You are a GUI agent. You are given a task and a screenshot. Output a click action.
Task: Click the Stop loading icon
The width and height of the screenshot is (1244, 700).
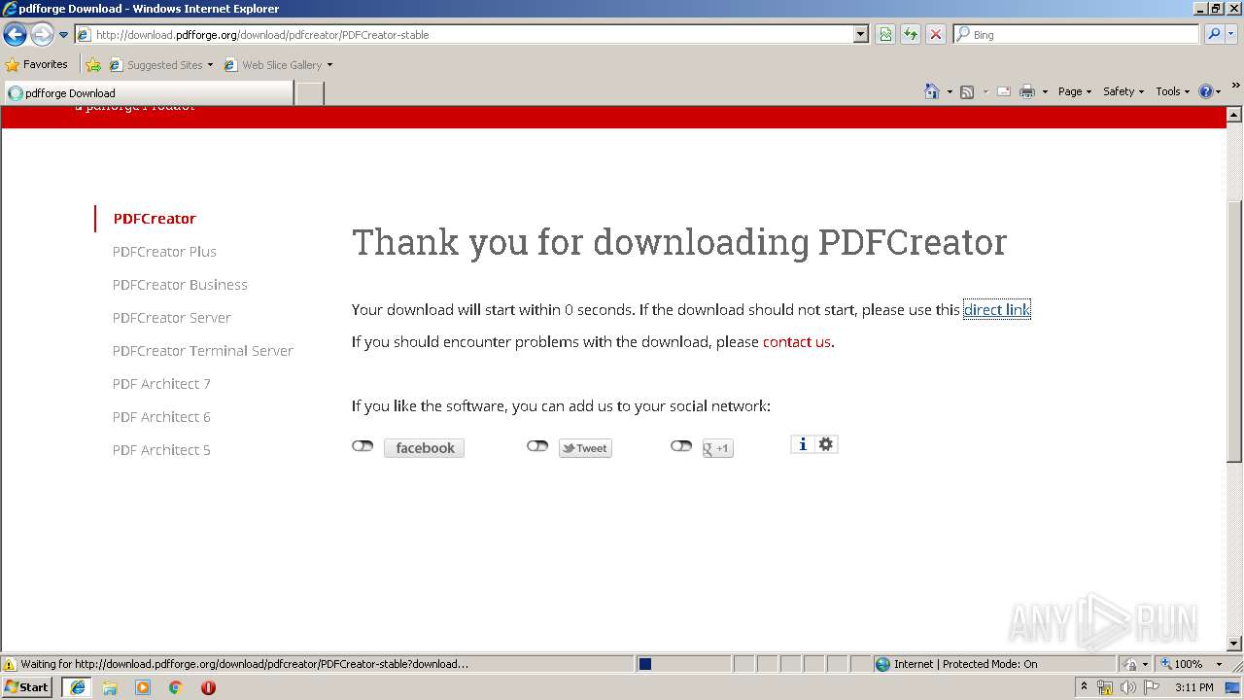[936, 34]
